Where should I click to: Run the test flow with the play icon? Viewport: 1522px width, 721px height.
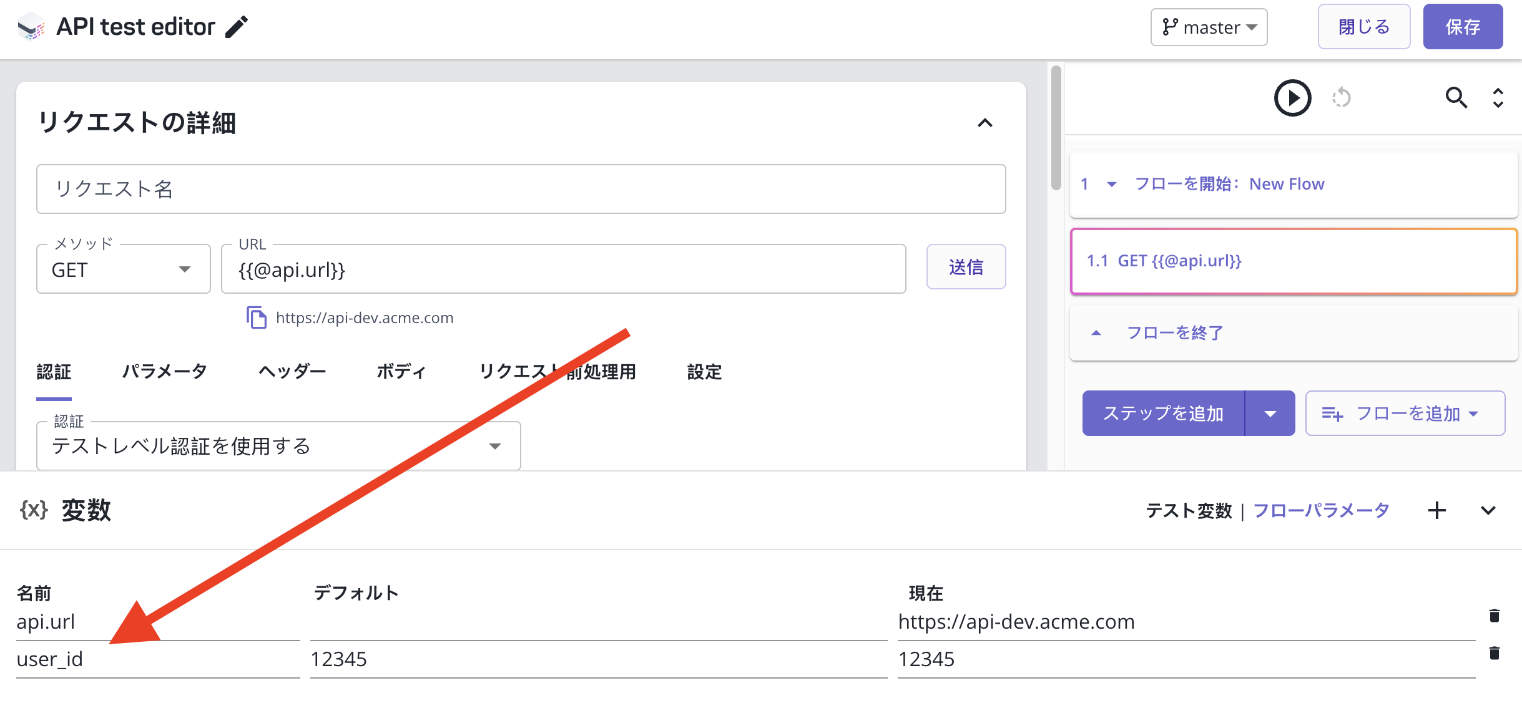point(1292,98)
